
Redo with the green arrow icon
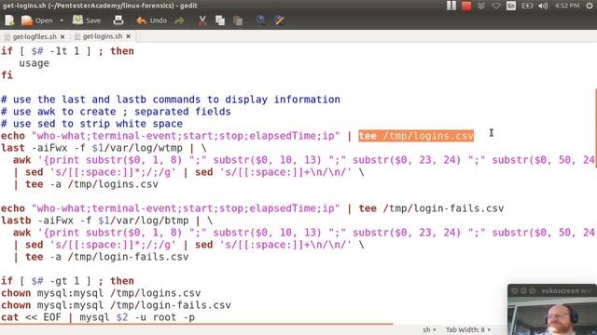pyautogui.click(x=179, y=20)
